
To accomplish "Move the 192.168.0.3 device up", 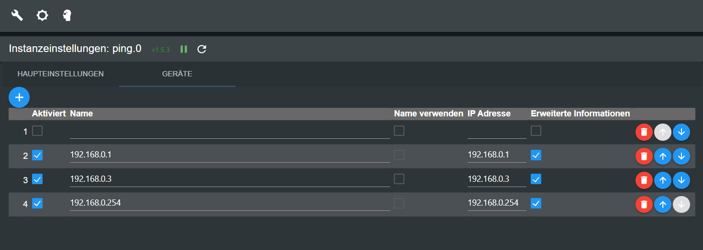I will (663, 180).
